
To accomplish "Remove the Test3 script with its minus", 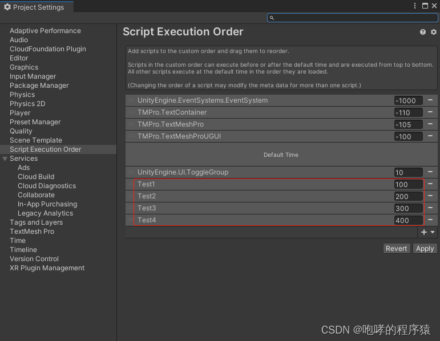I will pyautogui.click(x=430, y=208).
